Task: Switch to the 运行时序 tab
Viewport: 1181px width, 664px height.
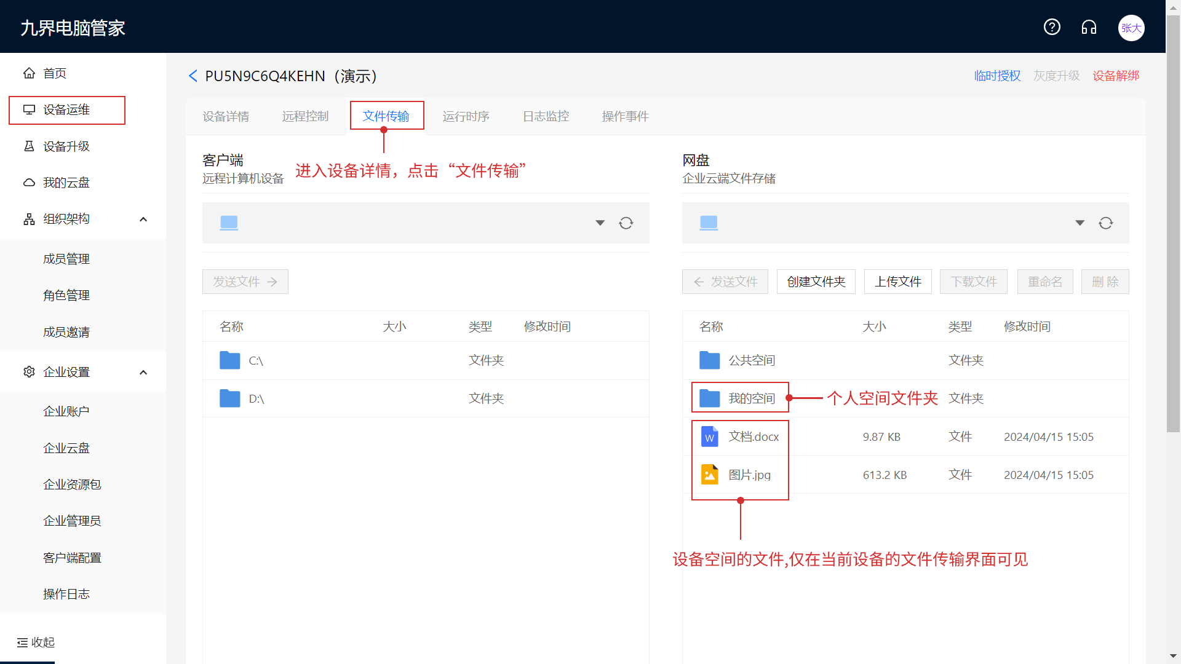Action: point(466,116)
